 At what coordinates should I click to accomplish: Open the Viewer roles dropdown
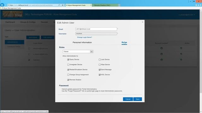[x=78, y=51]
